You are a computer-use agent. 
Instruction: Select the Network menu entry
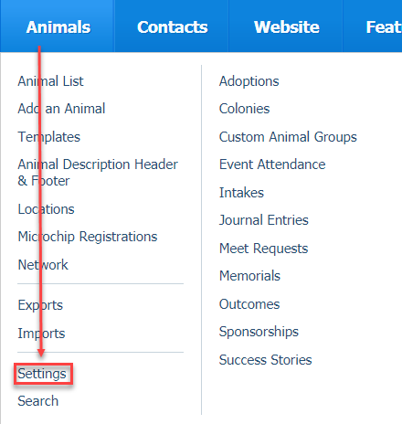click(43, 265)
